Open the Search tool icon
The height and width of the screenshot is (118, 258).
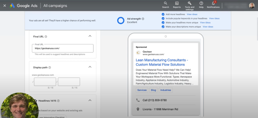pyautogui.click(x=166, y=3)
